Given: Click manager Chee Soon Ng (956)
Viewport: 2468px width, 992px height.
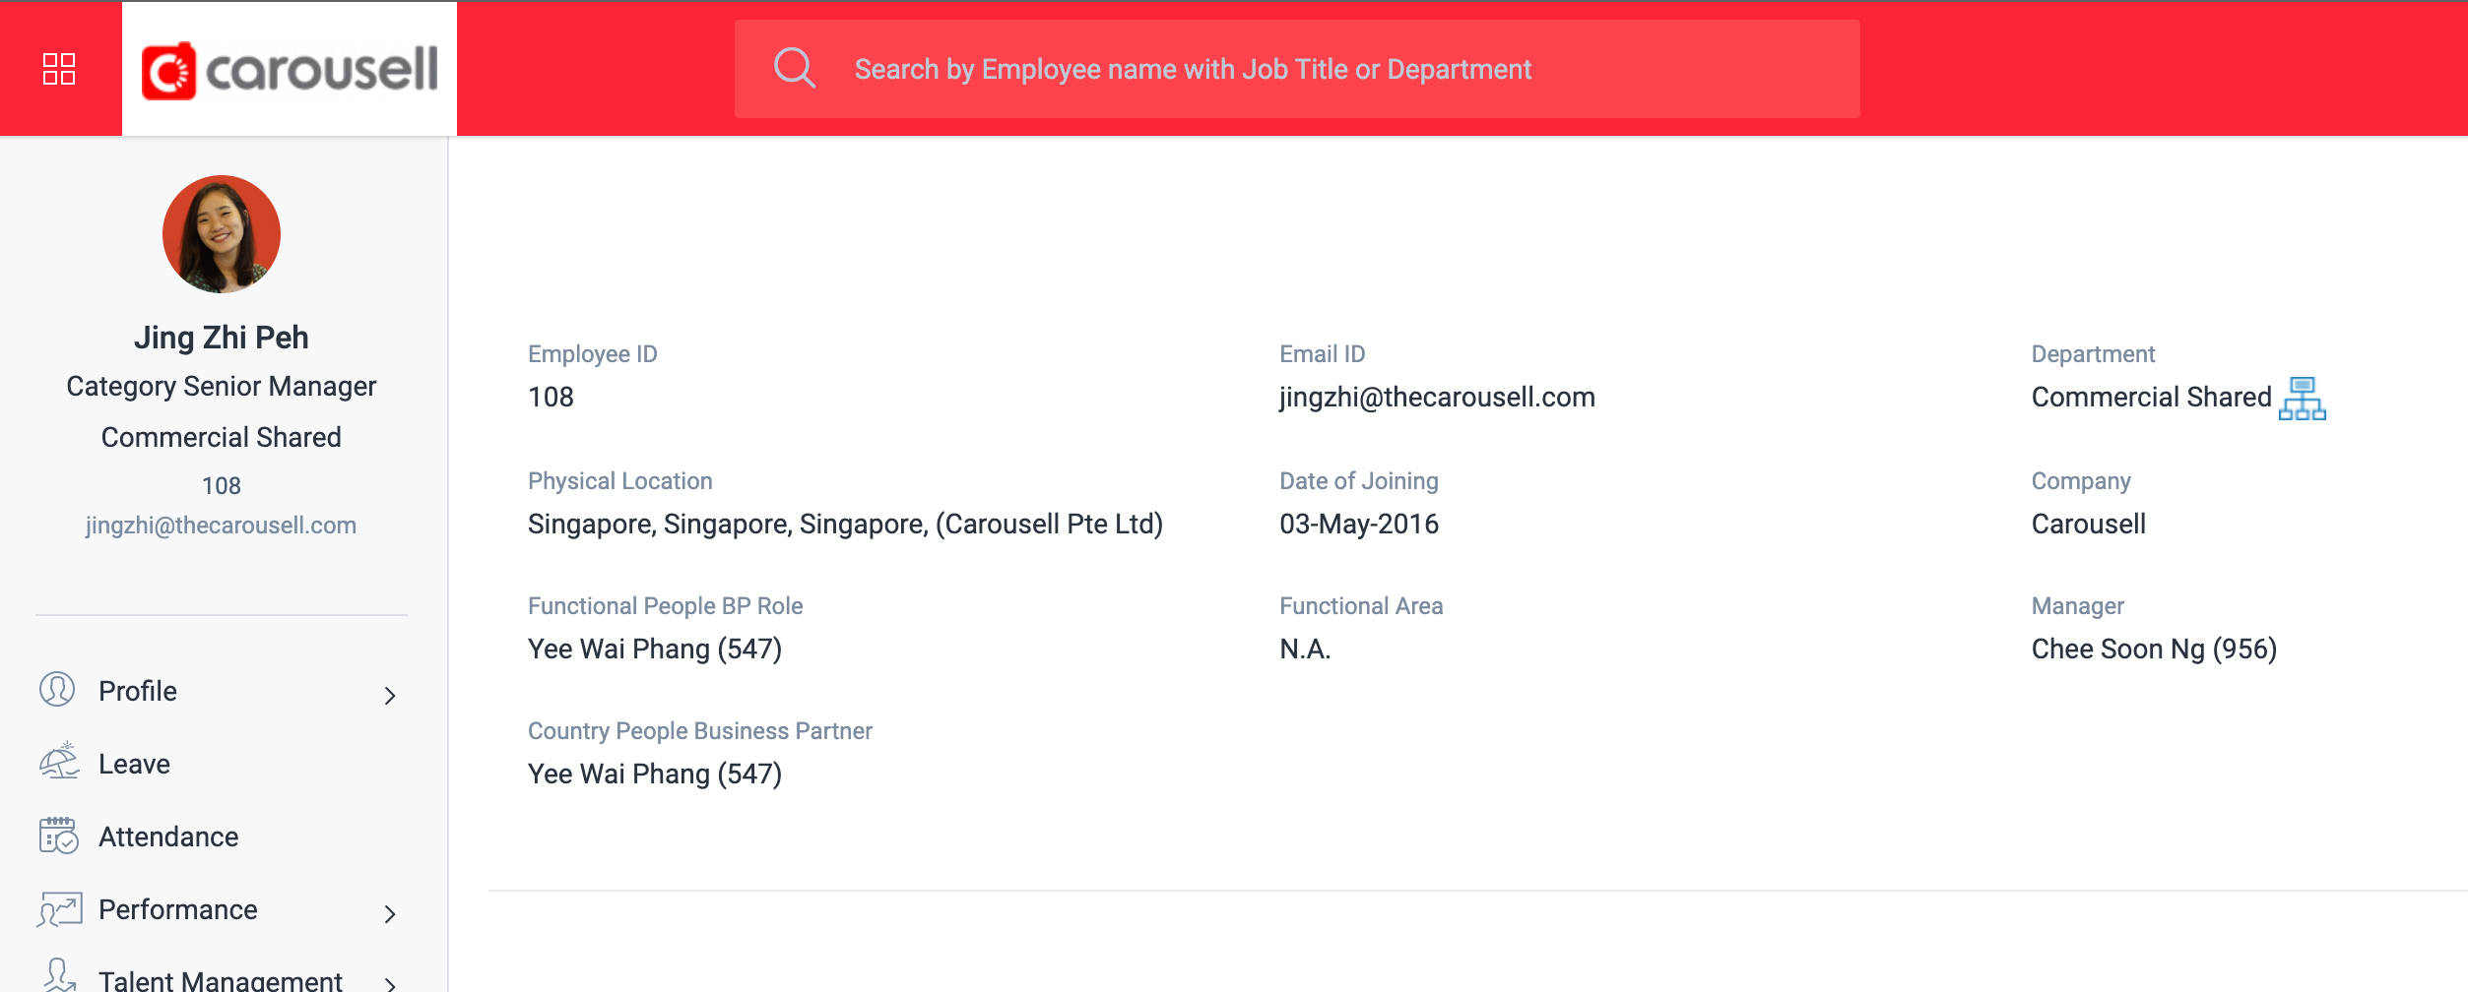Looking at the screenshot, I should point(2154,649).
